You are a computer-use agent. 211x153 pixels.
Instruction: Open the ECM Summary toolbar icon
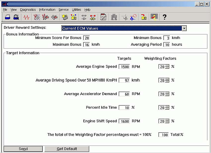pos(65,17)
